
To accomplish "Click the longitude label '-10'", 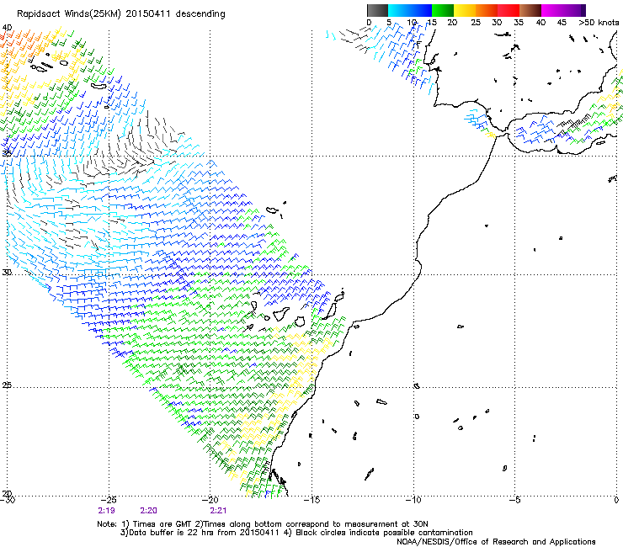I will coord(413,500).
